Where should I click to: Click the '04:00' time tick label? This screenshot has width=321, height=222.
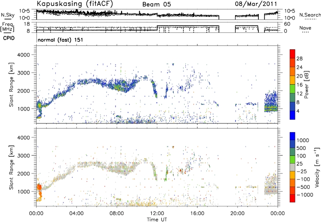(x=76, y=214)
